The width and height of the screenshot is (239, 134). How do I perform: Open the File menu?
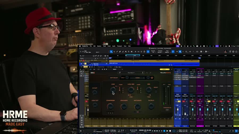[91, 46]
